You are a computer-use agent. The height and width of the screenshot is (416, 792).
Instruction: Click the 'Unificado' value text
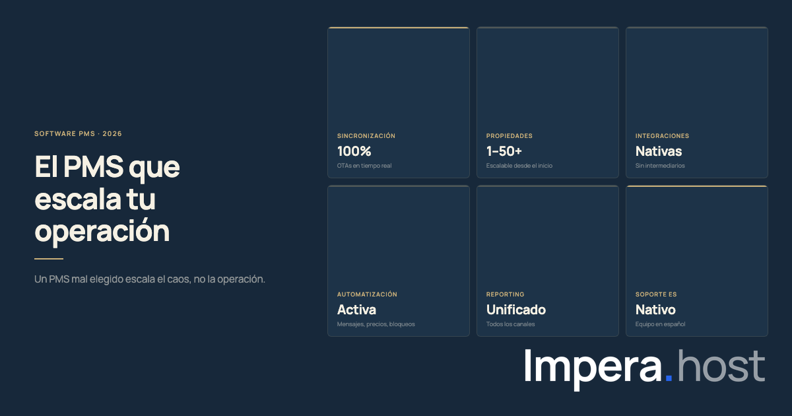[x=516, y=310]
